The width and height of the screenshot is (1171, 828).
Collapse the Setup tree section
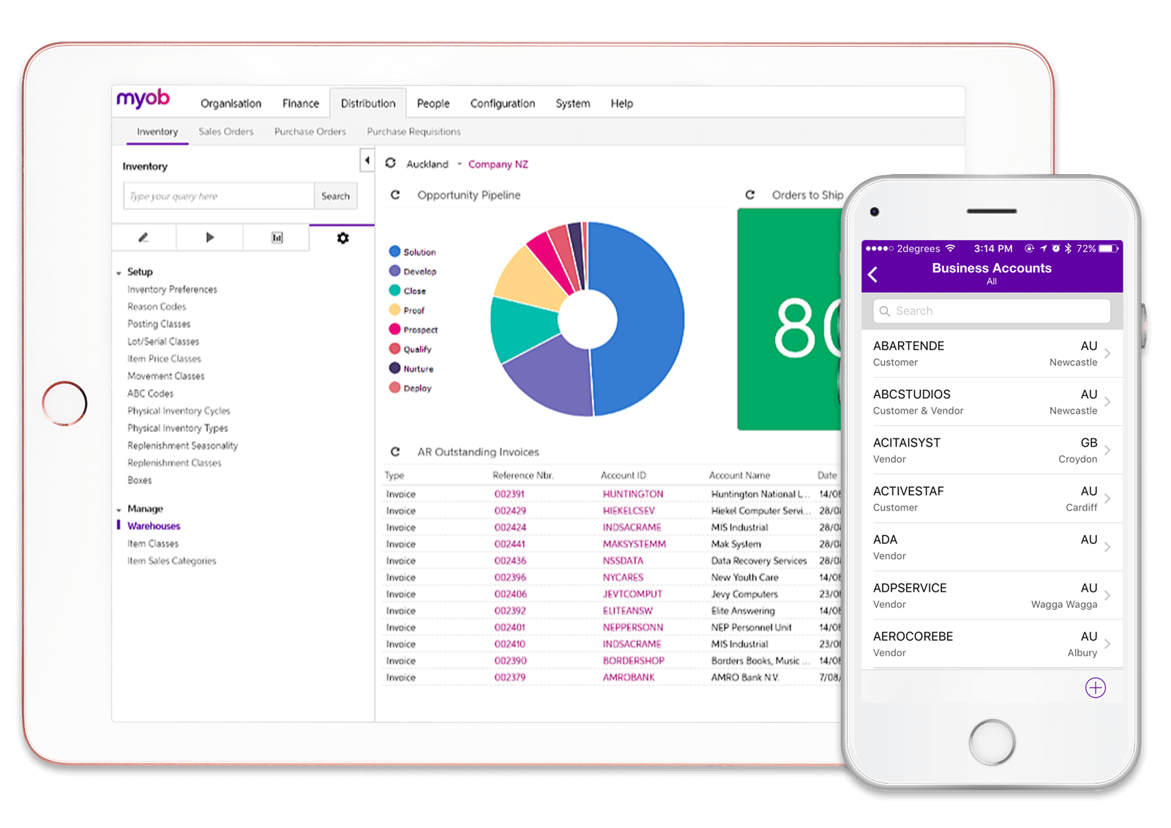pos(119,272)
